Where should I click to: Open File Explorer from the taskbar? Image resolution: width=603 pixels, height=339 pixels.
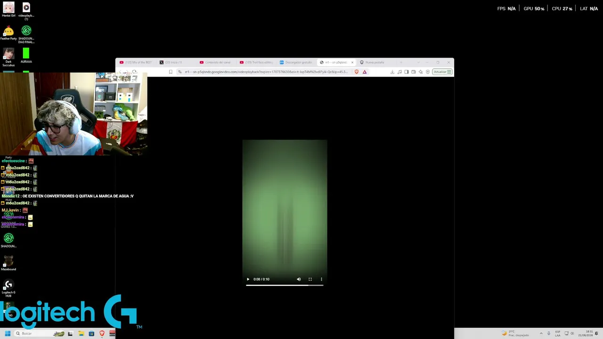tap(81, 333)
